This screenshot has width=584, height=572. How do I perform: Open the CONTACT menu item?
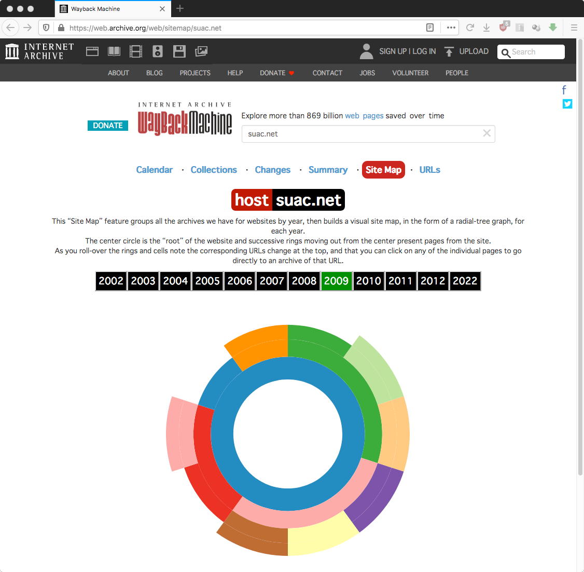point(327,73)
